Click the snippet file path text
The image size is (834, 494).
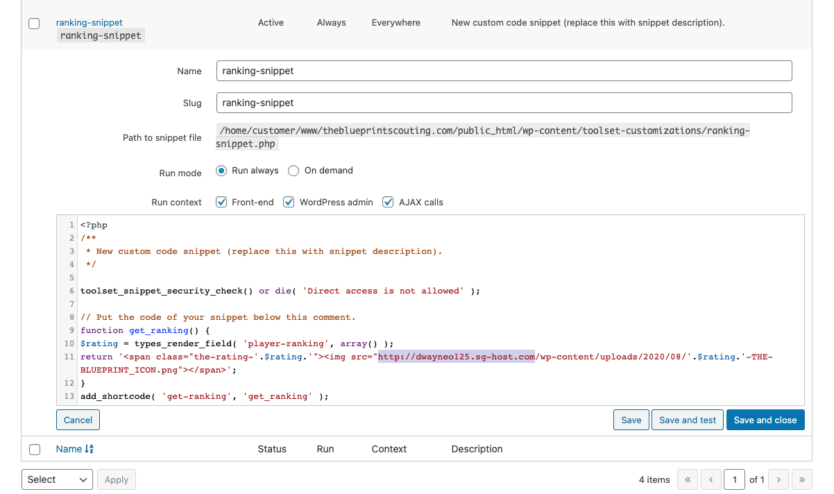click(x=483, y=137)
